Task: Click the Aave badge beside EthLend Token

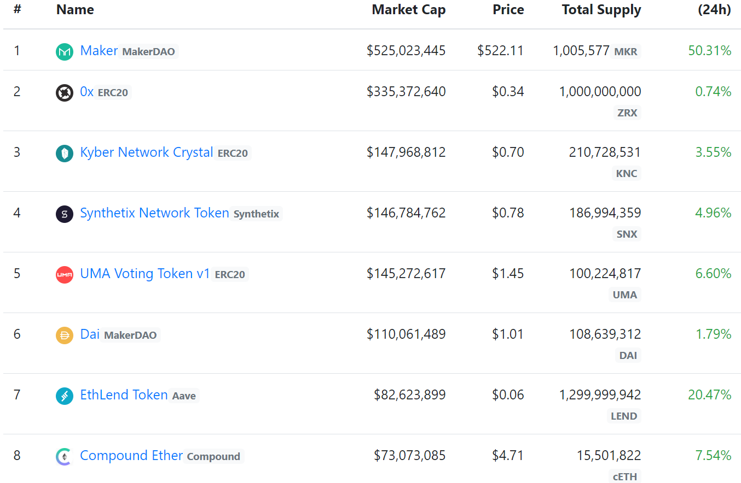Action: (184, 396)
